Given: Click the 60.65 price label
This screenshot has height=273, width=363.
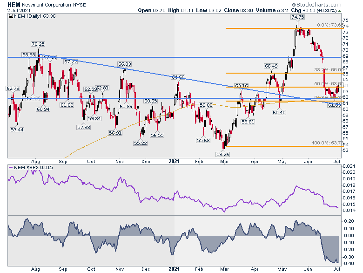Looking at the screenshot, I should pyautogui.click(x=150, y=101).
